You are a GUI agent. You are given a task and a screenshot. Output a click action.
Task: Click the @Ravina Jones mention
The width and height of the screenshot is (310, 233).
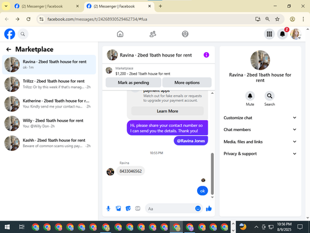(x=191, y=141)
